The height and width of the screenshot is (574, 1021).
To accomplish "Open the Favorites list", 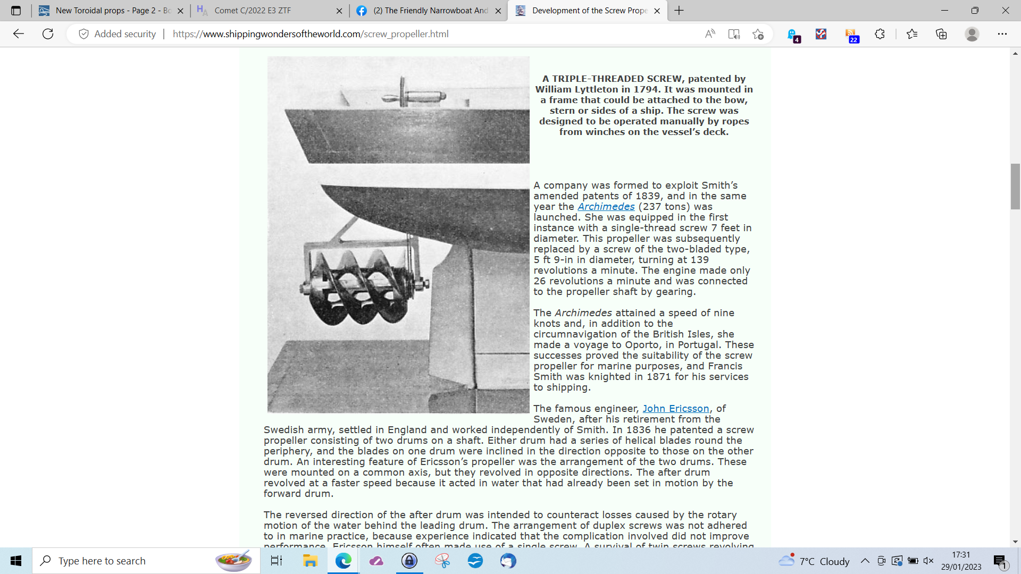I will 912,34.
